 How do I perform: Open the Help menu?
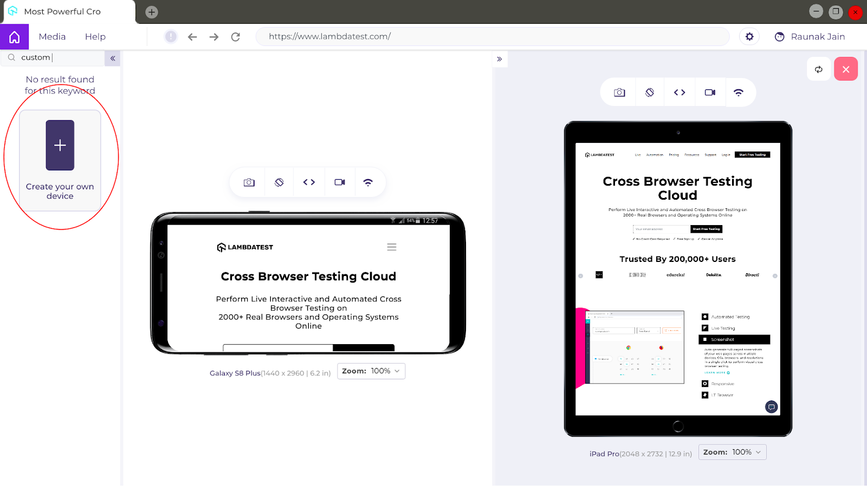coord(95,37)
